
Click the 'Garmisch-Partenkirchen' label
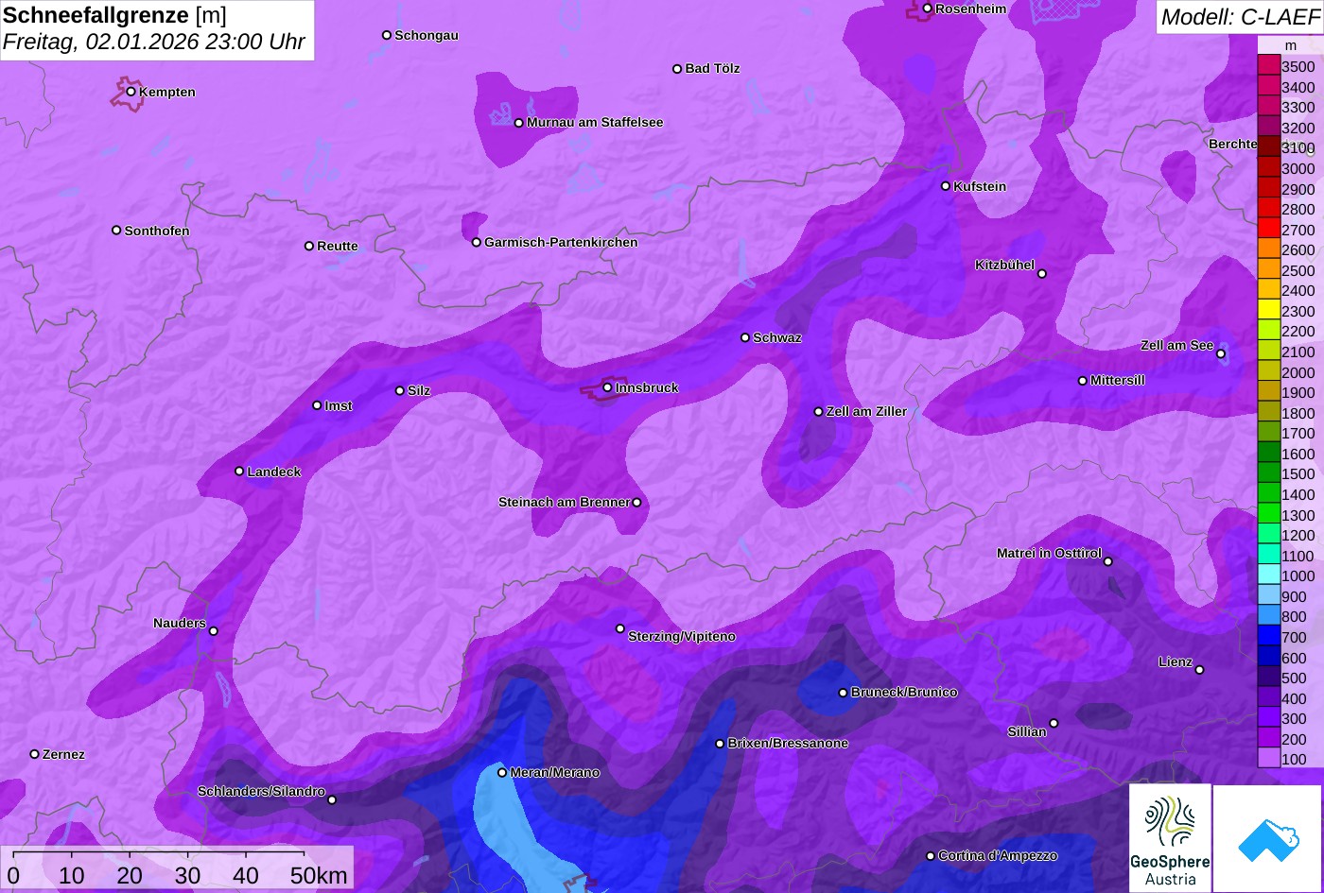[561, 242]
